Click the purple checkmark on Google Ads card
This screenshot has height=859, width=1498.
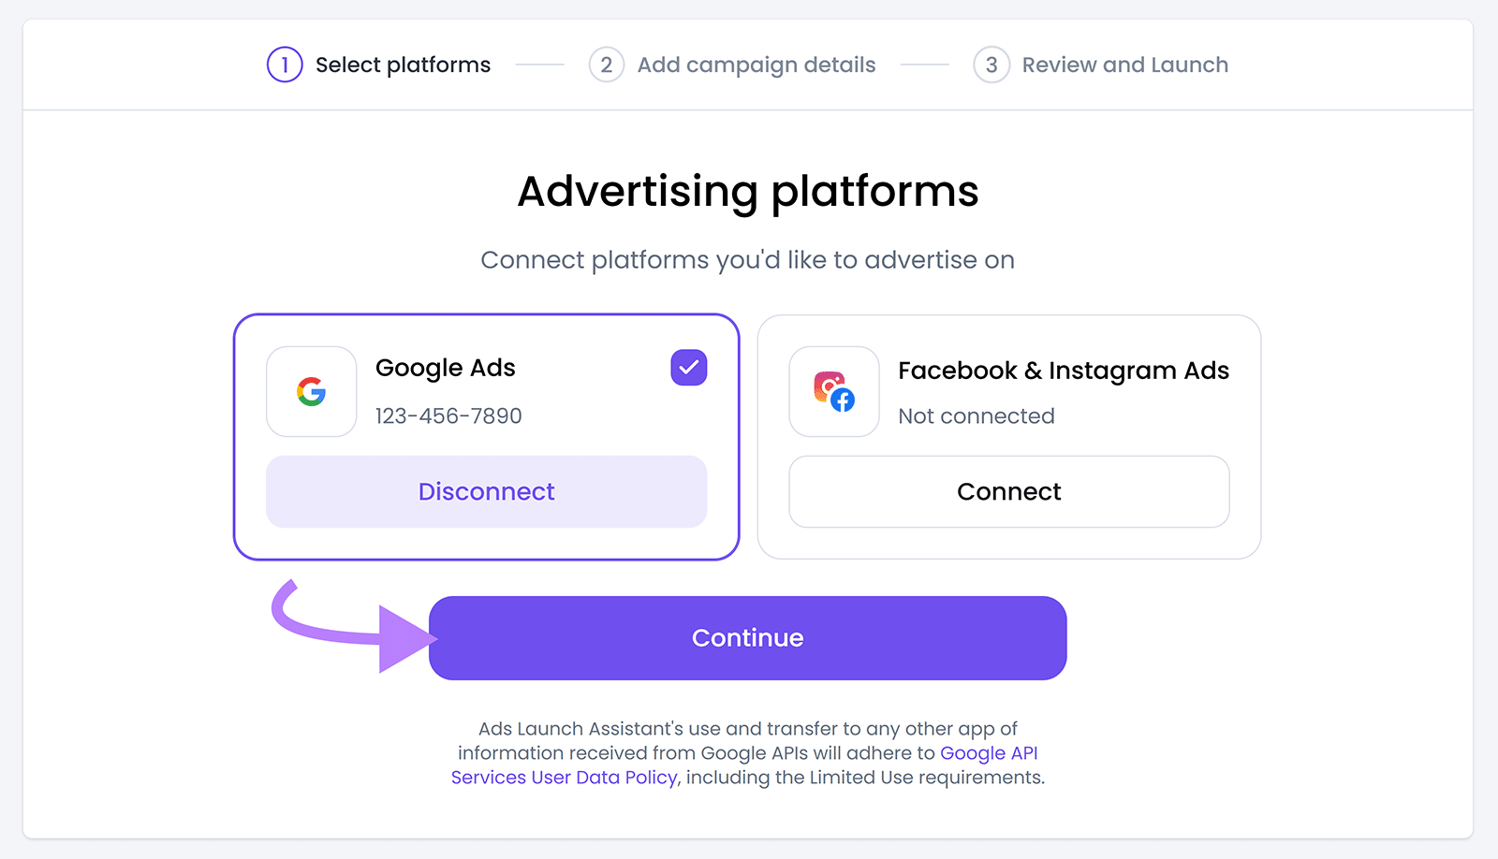click(688, 368)
